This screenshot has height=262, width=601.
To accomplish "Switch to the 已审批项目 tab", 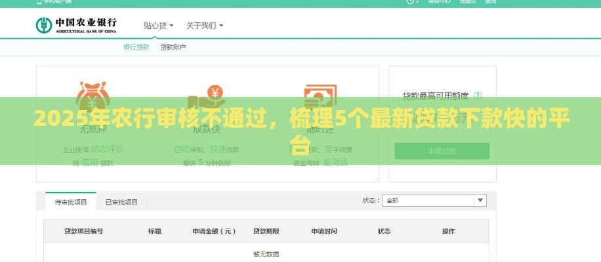I will 121,202.
